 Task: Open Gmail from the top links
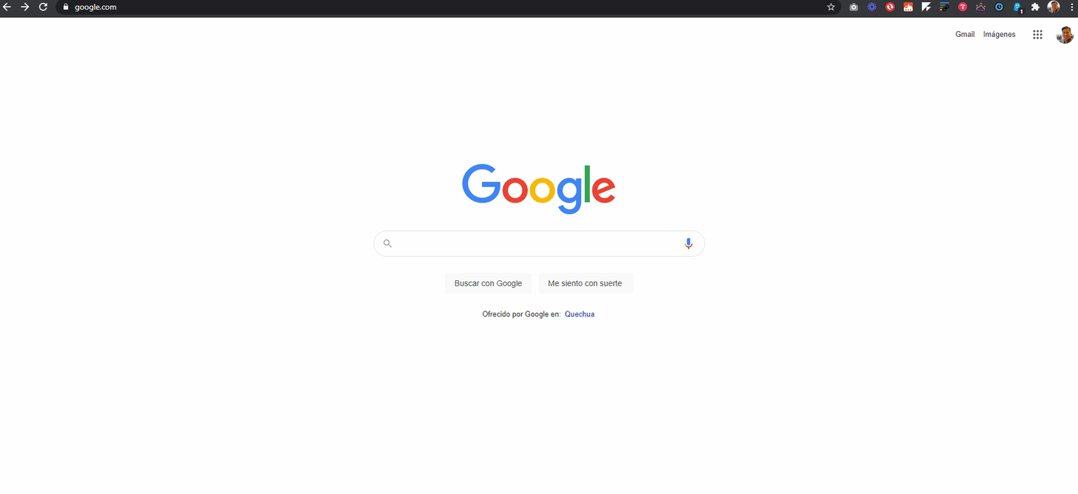965,35
